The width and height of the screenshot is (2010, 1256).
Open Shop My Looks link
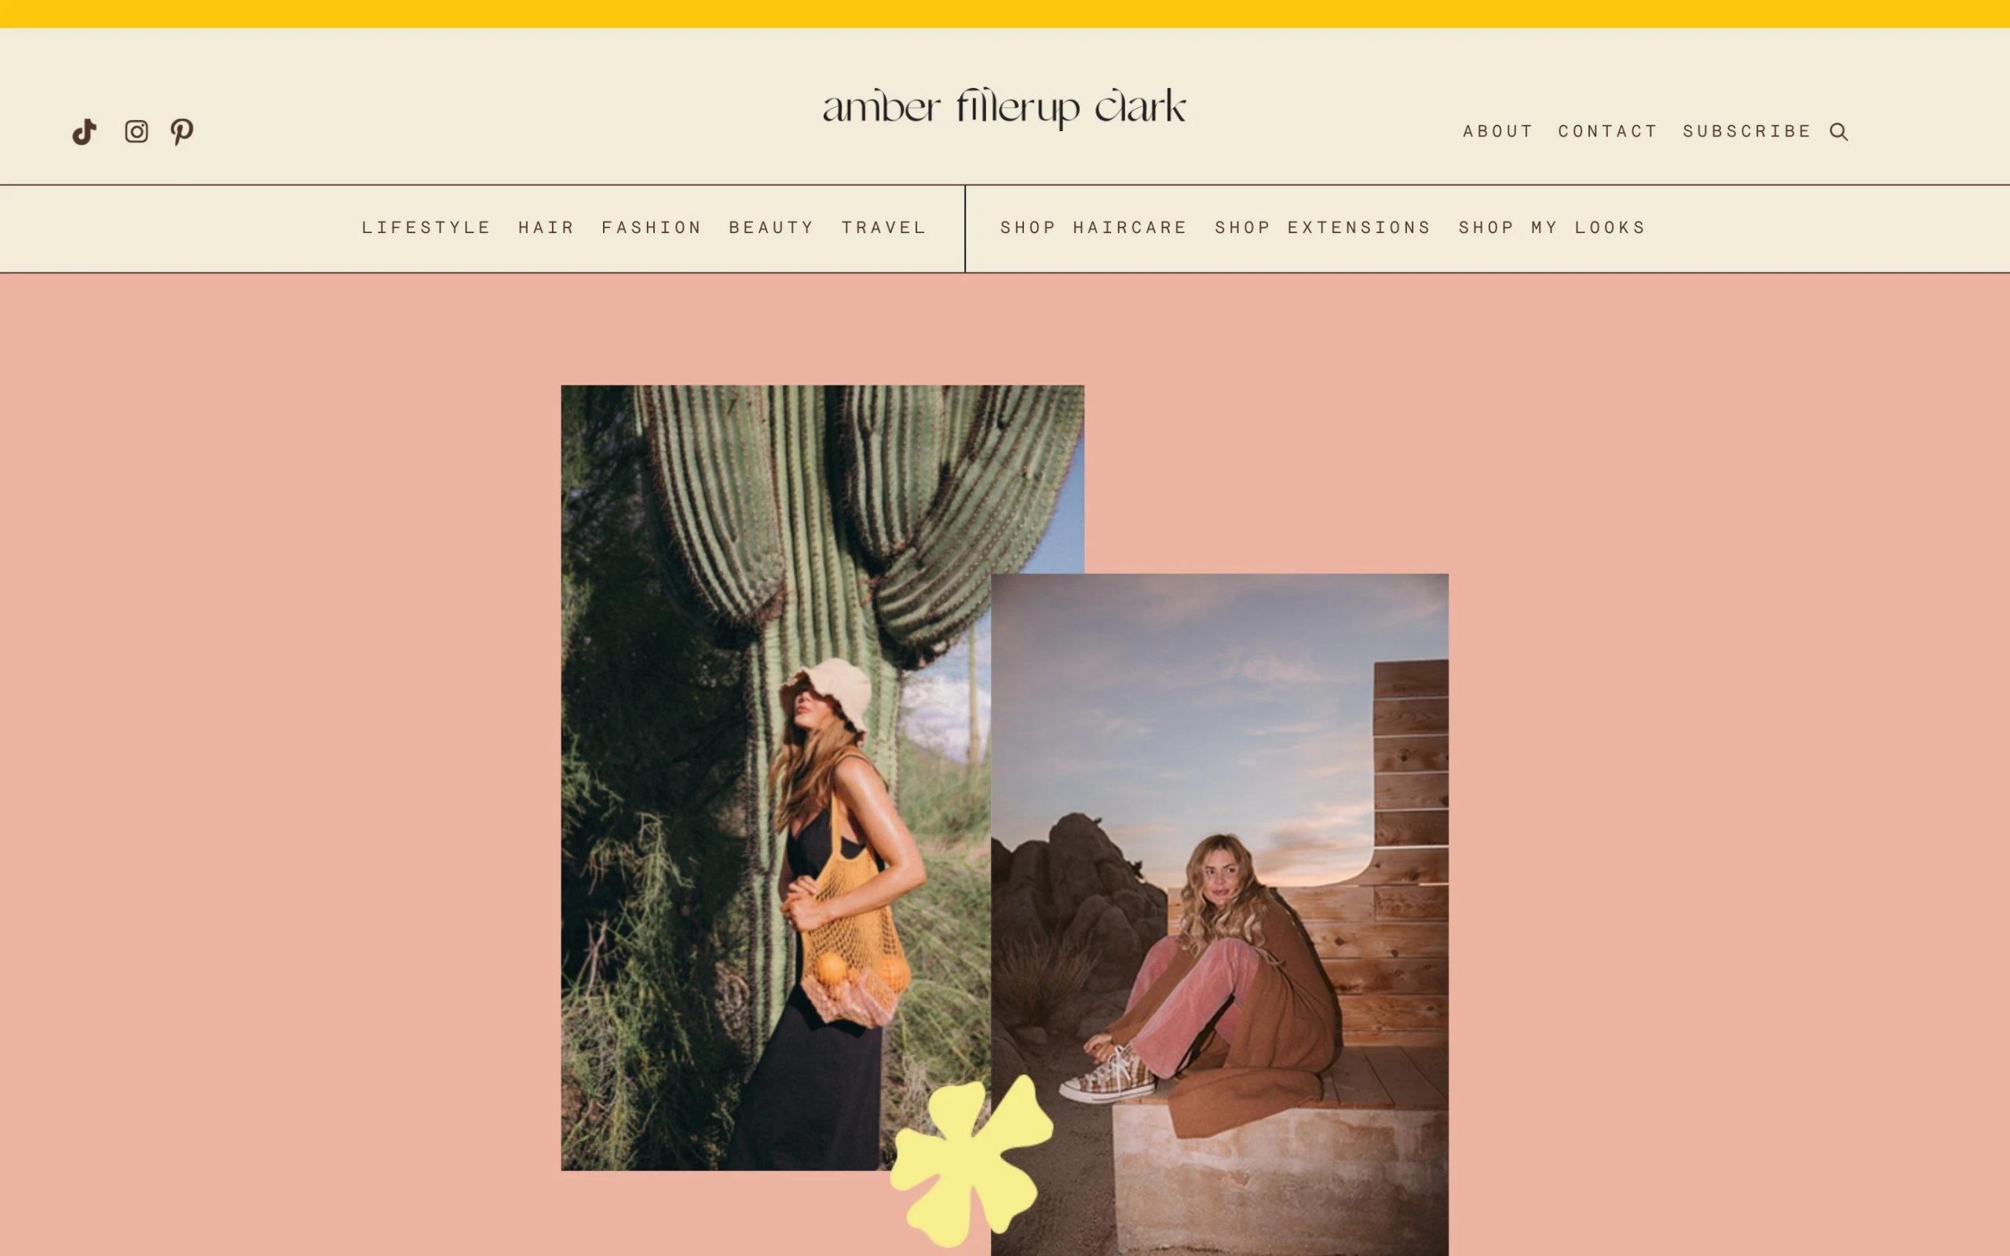1551,228
